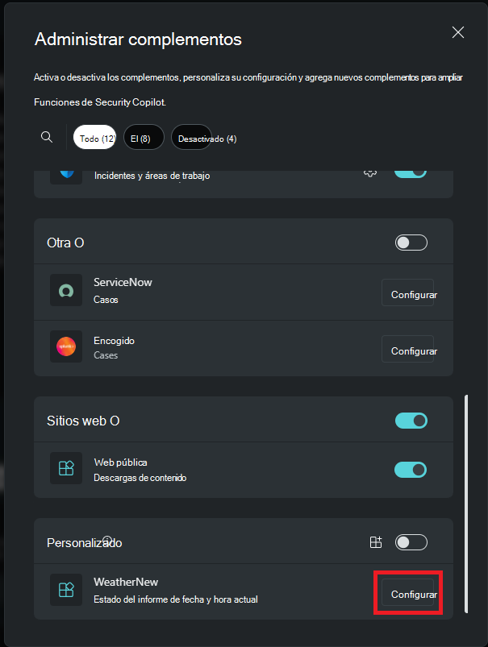Click the search magnifier icon
The width and height of the screenshot is (488, 647).
tap(46, 137)
